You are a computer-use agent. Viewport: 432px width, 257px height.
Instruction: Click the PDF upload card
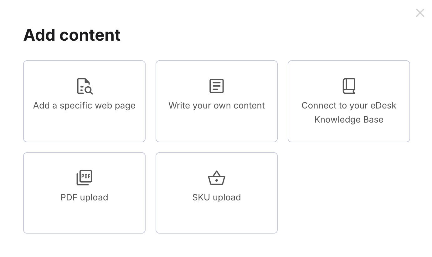(x=84, y=193)
